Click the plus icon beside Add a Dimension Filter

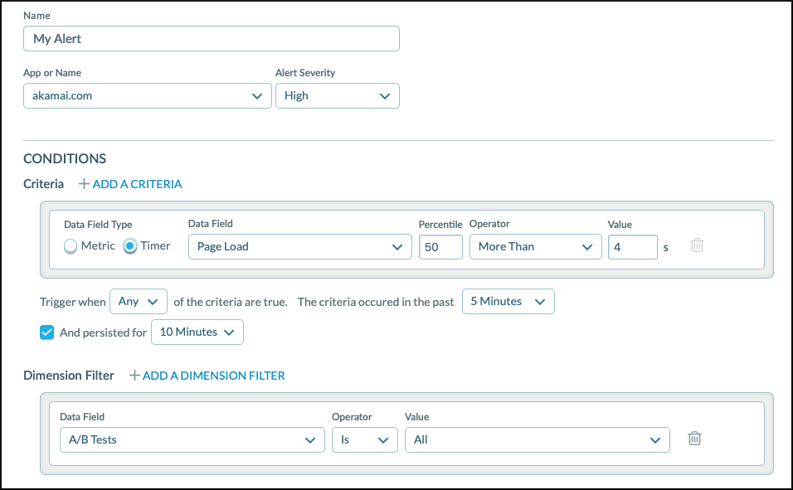pyautogui.click(x=134, y=376)
